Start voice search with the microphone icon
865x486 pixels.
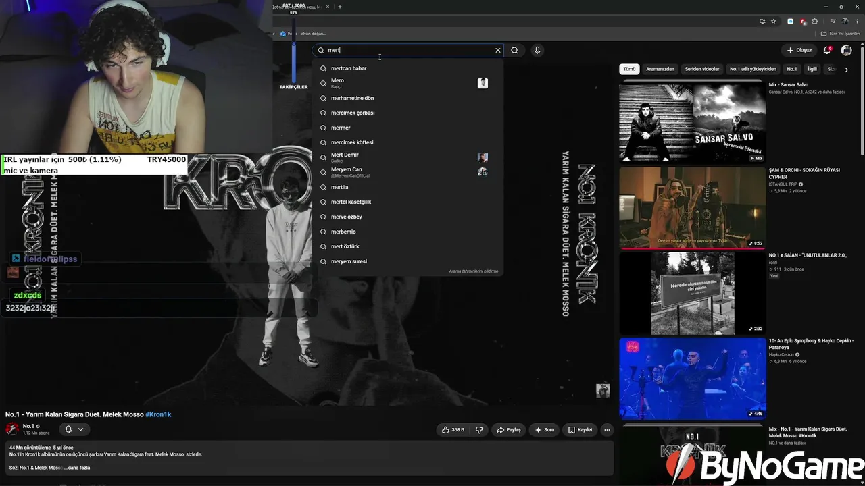pyautogui.click(x=537, y=50)
